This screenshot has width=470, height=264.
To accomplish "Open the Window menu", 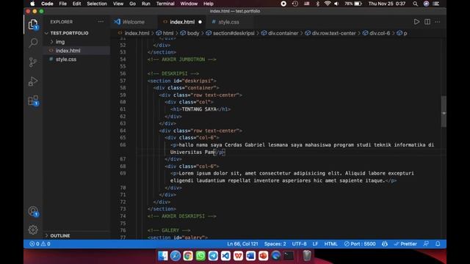I will point(189,4).
